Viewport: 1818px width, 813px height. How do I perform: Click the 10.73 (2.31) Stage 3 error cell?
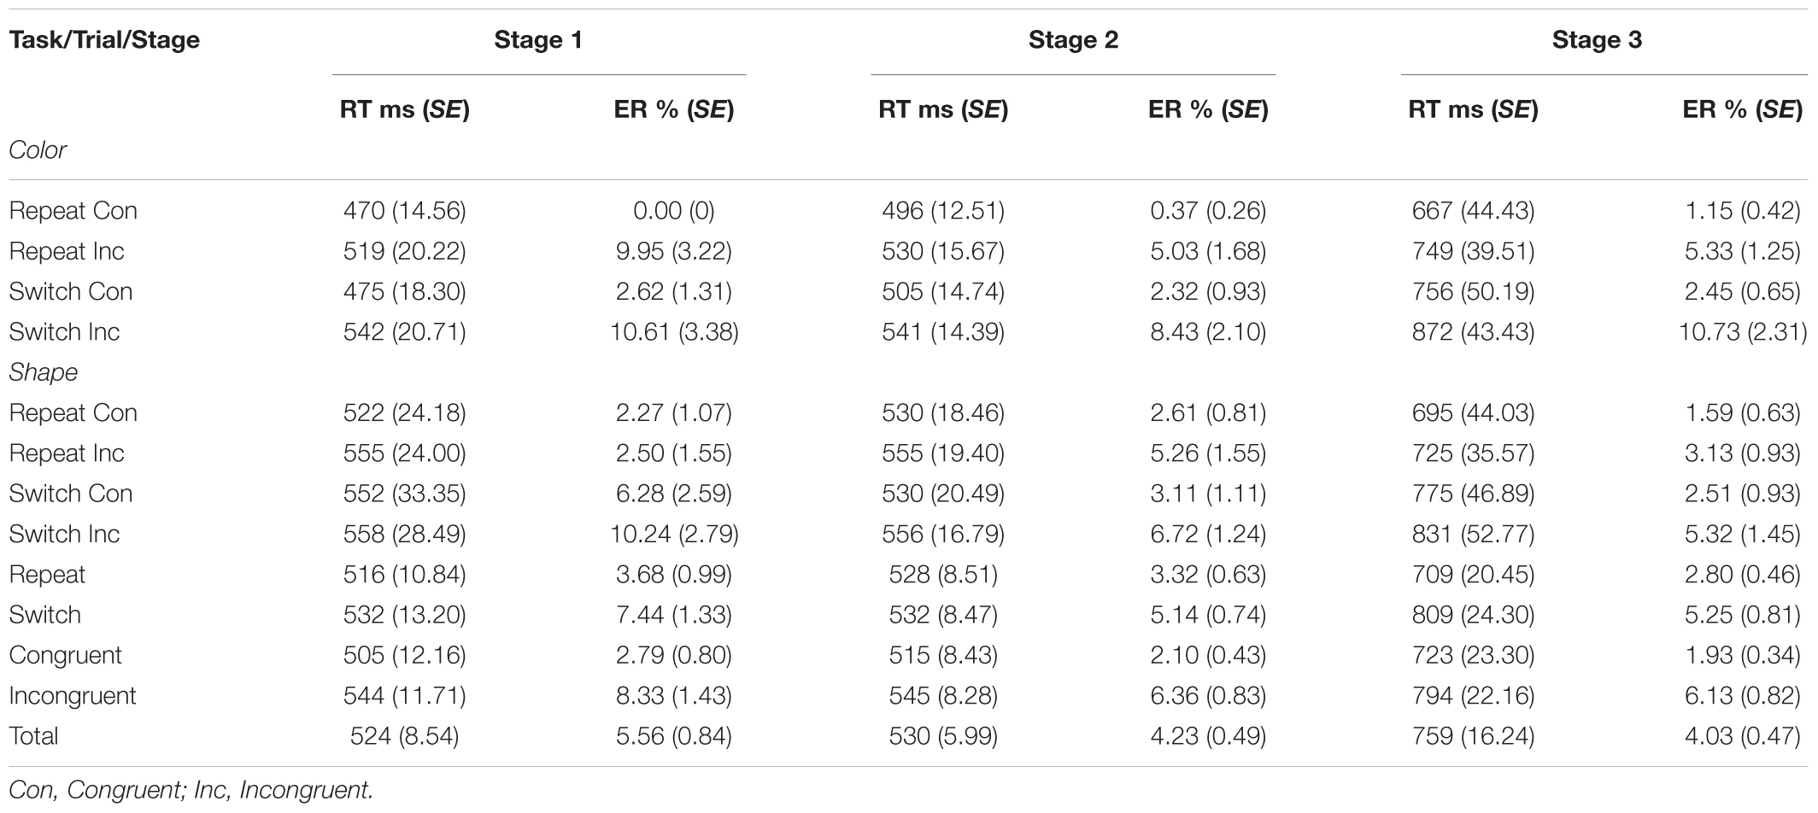1743,332
